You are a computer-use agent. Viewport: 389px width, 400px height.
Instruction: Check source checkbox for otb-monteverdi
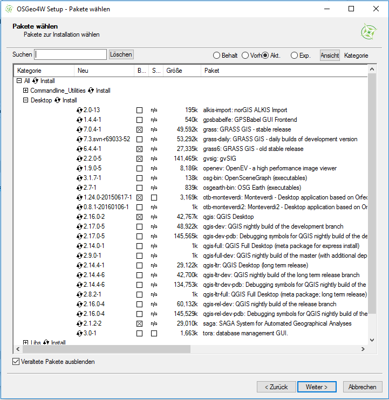click(x=154, y=197)
